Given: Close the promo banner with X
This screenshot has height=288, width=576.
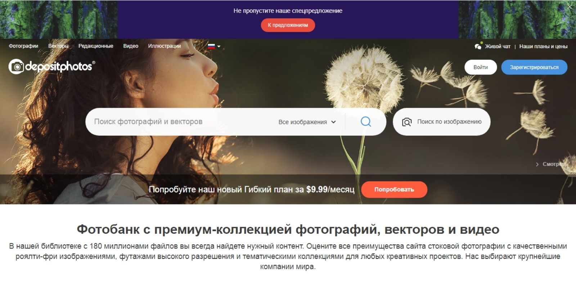Looking at the screenshot, I should (x=570, y=6).
